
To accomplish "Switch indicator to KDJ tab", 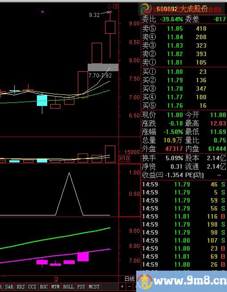I will 20,287.
